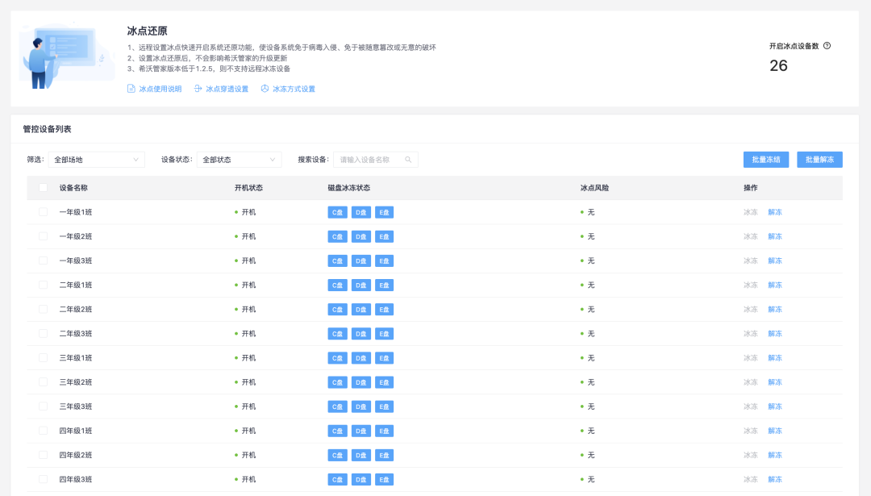871x496 pixels.
Task: Check the box for 二年级1班
Action: (x=43, y=285)
